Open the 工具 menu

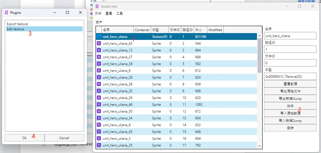point(120,14)
